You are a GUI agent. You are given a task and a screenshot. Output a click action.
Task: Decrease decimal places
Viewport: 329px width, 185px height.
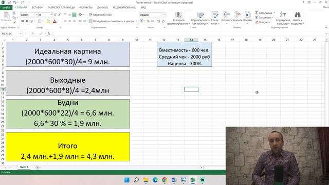point(163,21)
